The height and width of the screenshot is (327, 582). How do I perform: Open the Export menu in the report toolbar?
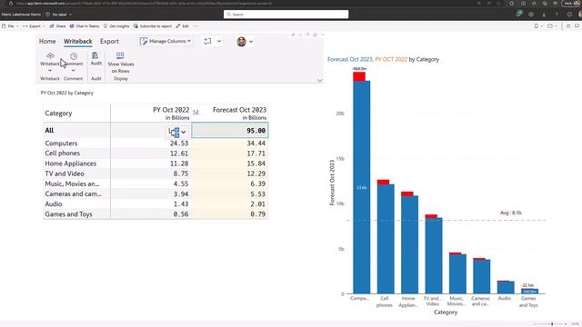click(34, 26)
